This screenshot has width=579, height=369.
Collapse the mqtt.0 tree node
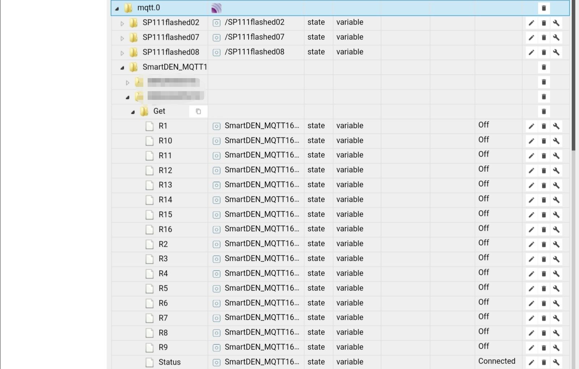(x=117, y=8)
